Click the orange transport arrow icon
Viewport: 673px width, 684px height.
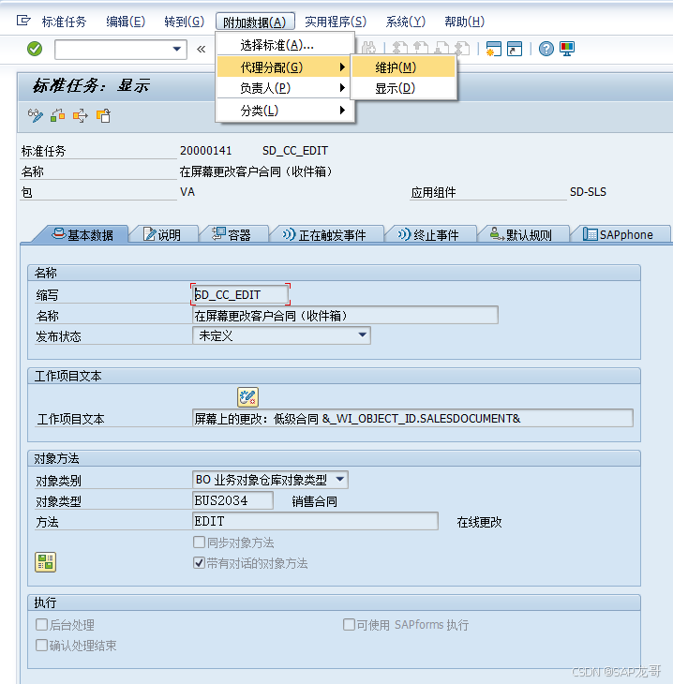click(81, 115)
